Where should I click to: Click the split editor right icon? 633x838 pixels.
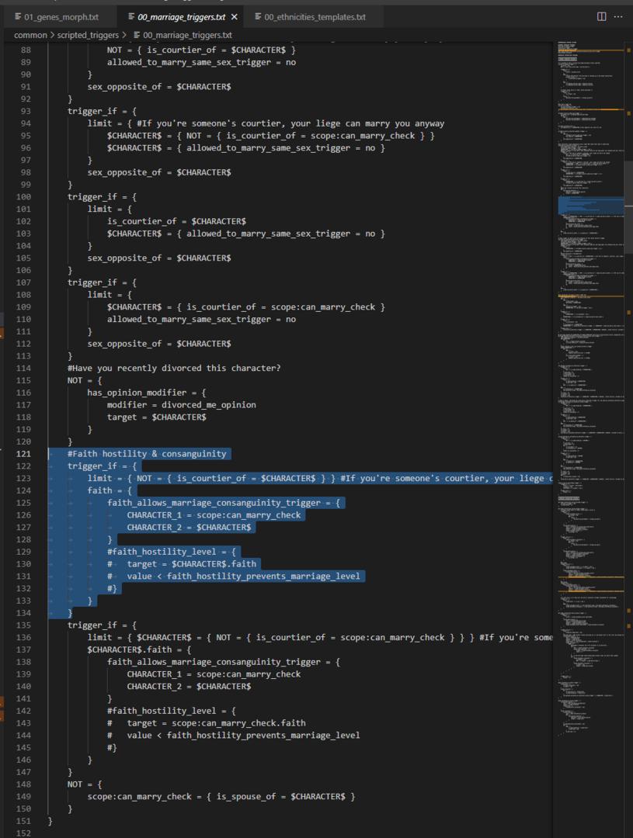[x=601, y=16]
